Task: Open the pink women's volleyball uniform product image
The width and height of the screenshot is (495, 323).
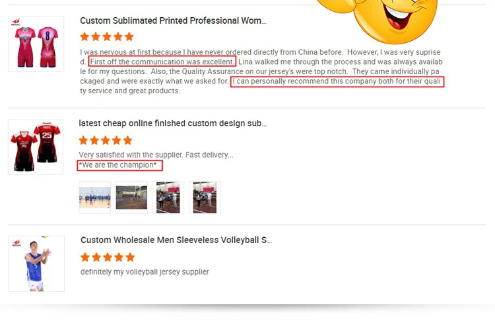Action: [x=36, y=44]
